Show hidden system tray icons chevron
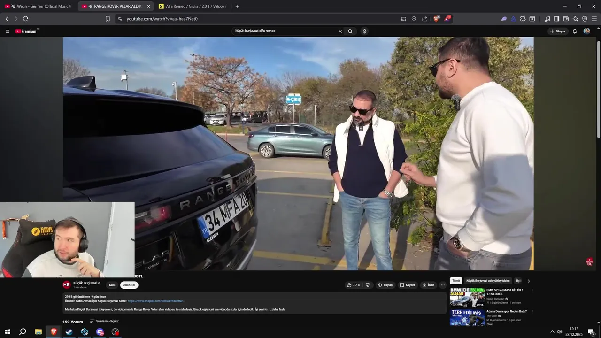 pos(552,332)
